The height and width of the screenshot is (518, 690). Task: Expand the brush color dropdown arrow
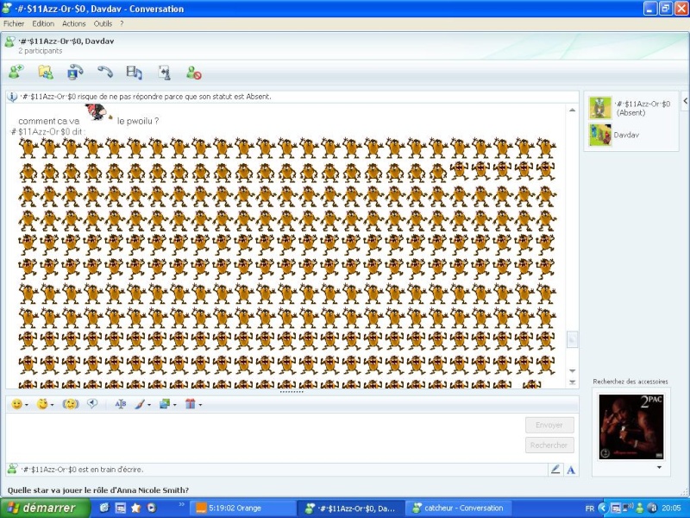coord(149,404)
